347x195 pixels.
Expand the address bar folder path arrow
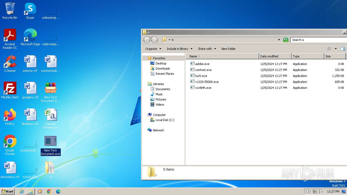[169, 40]
